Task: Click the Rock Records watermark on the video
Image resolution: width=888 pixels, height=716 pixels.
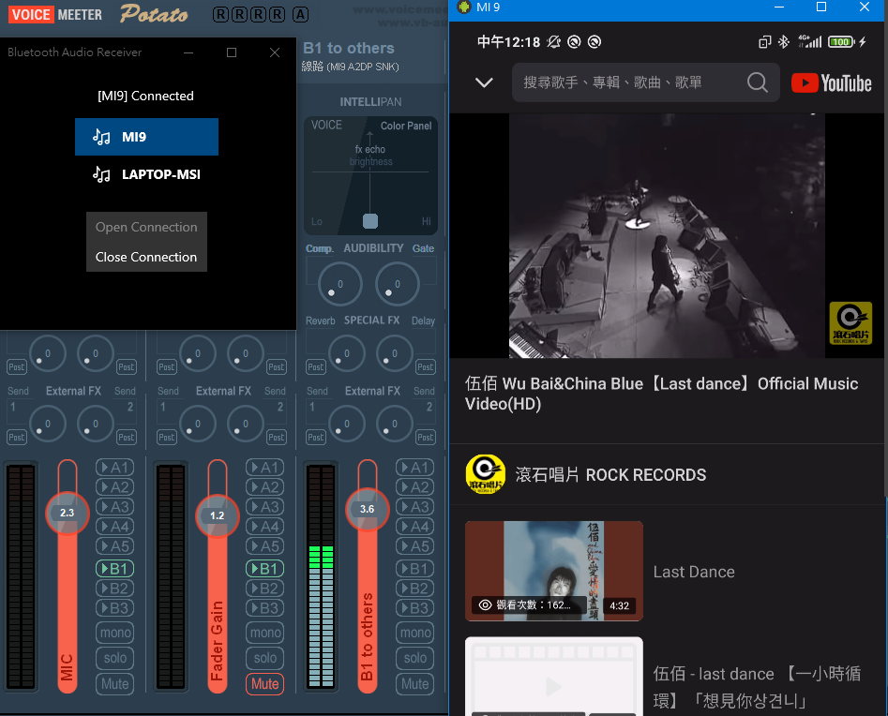Action: tap(850, 323)
